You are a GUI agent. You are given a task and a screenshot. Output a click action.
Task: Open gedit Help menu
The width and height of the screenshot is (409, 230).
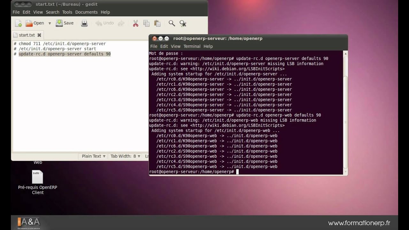pos(105,12)
